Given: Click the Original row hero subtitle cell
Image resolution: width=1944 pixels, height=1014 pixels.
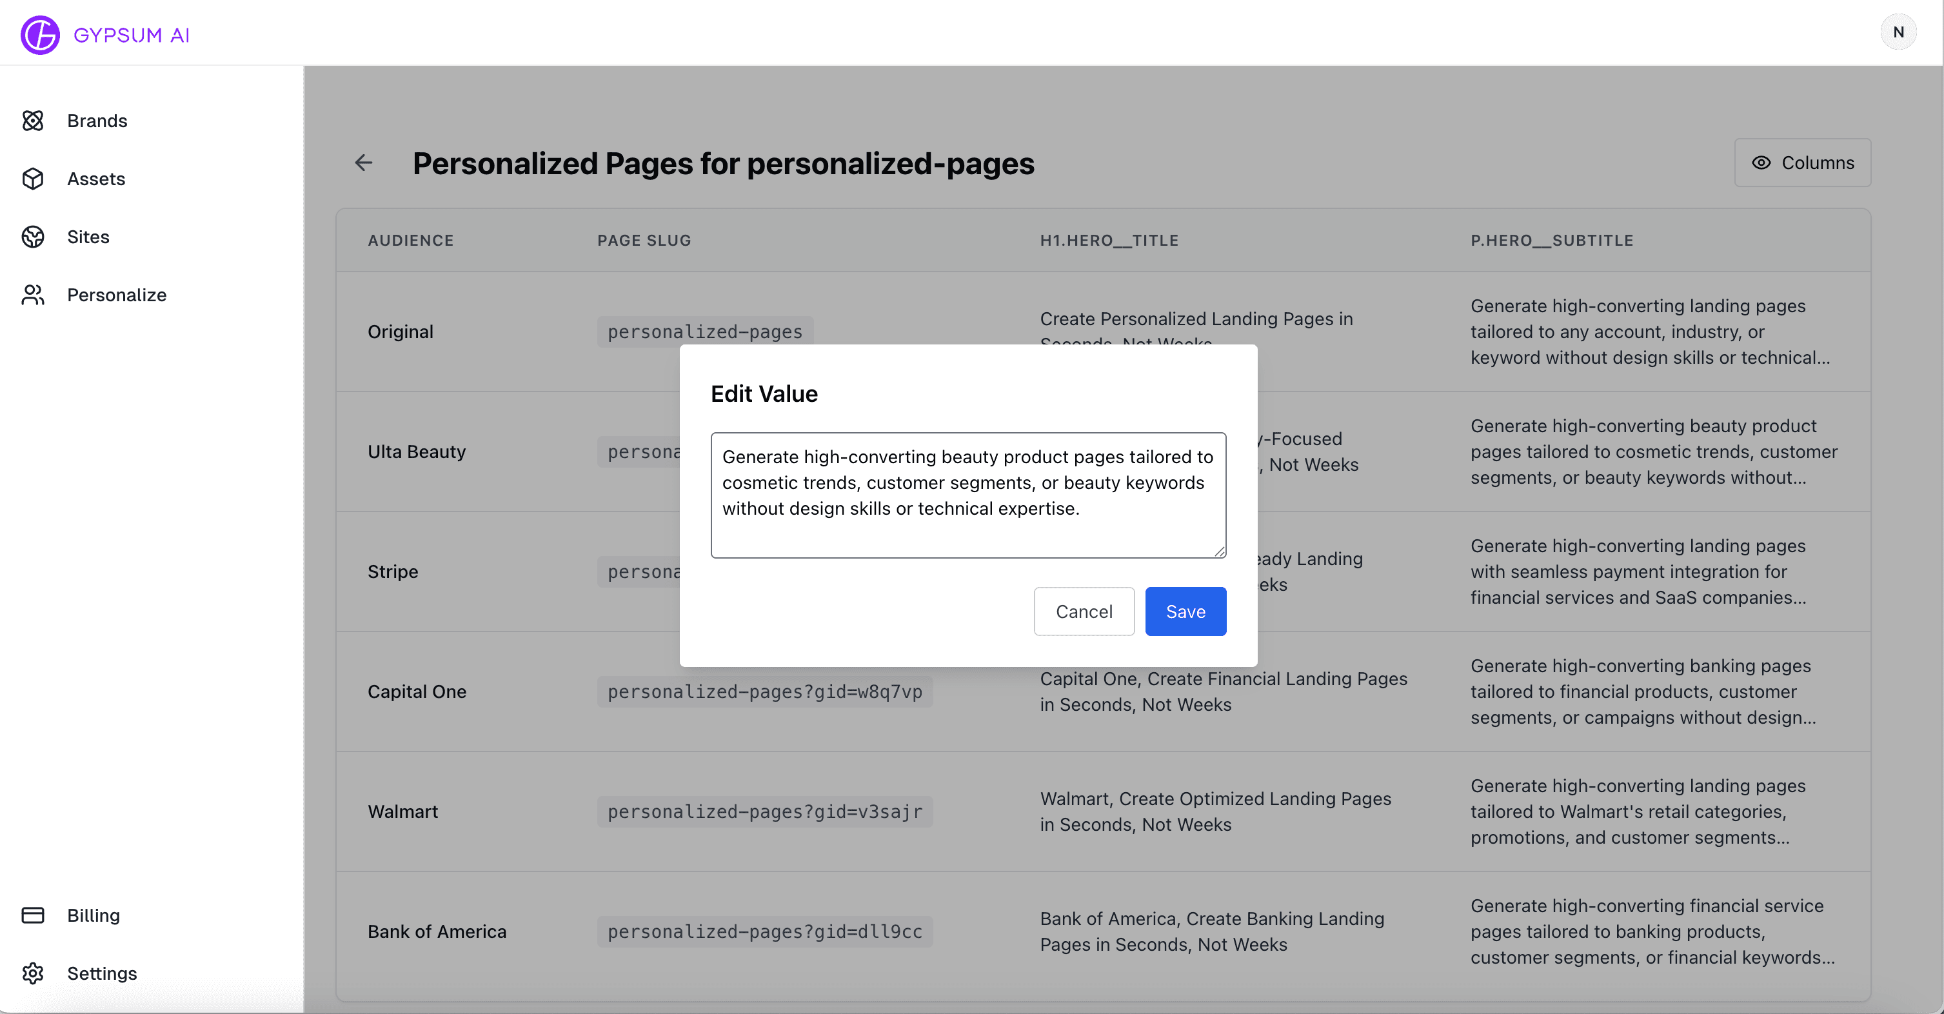Looking at the screenshot, I should 1650,332.
